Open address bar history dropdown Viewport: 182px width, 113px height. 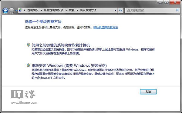(x=115, y=10)
